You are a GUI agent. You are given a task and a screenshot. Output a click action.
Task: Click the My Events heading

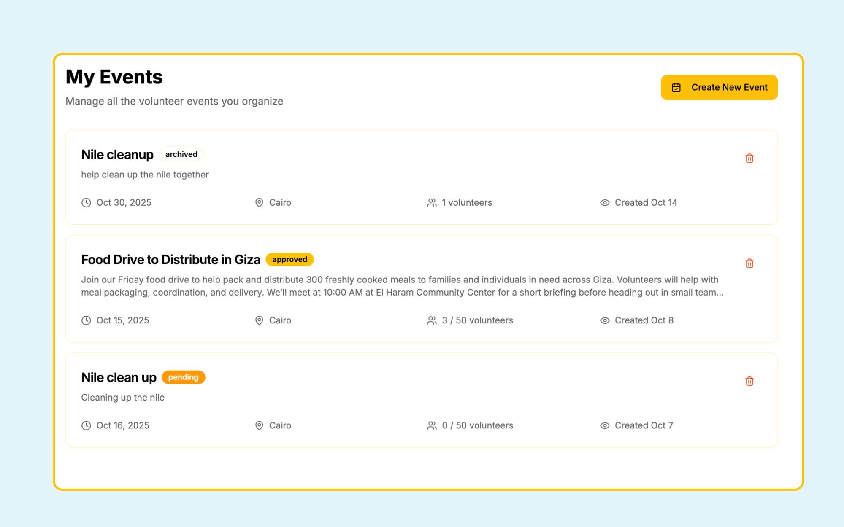(x=114, y=77)
